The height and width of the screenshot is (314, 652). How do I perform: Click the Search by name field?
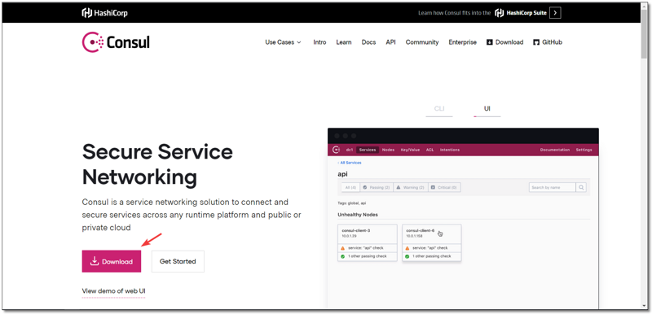[553, 187]
